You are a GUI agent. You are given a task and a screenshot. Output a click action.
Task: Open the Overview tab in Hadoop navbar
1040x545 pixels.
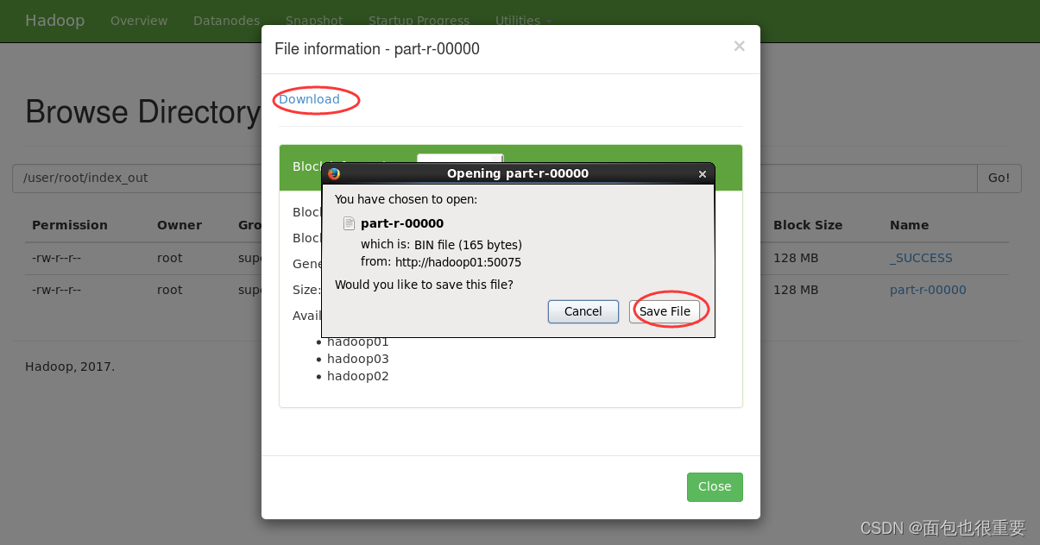point(139,21)
